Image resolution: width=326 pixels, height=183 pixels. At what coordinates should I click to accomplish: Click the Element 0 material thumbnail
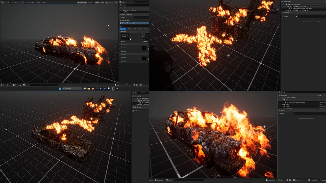(144, 58)
